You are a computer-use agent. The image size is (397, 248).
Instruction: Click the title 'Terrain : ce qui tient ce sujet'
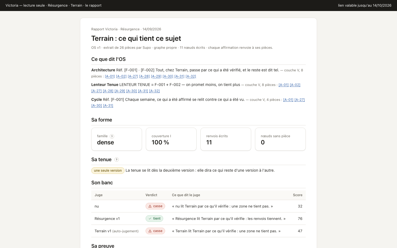[x=136, y=38]
